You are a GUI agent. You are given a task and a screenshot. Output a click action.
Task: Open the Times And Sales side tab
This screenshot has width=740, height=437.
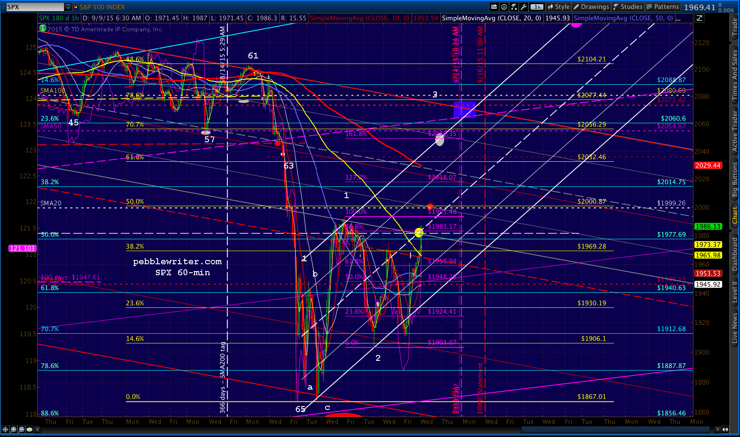[x=735, y=75]
